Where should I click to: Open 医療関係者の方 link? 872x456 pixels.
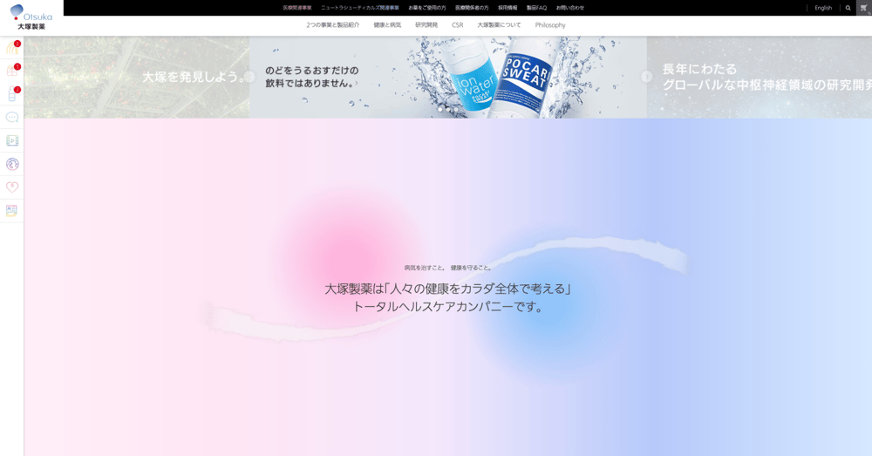472,8
